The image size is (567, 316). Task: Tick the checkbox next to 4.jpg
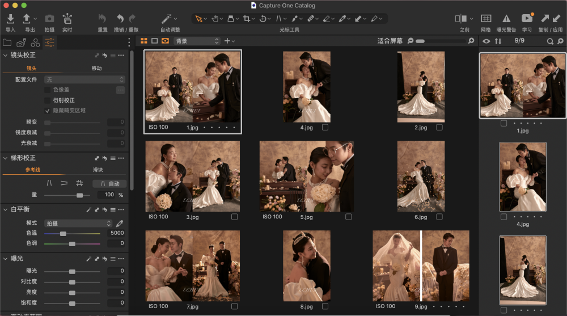pos(325,128)
